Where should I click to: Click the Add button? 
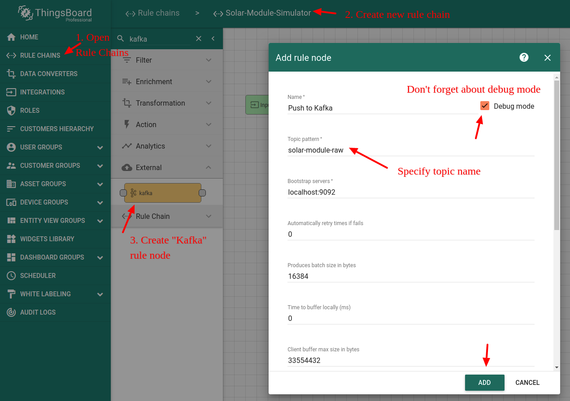[x=485, y=383]
